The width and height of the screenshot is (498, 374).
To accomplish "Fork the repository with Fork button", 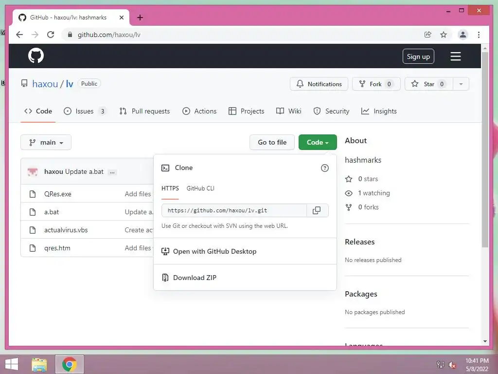I will tap(376, 84).
